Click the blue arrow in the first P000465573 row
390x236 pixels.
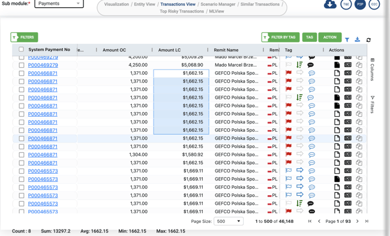(x=300, y=171)
